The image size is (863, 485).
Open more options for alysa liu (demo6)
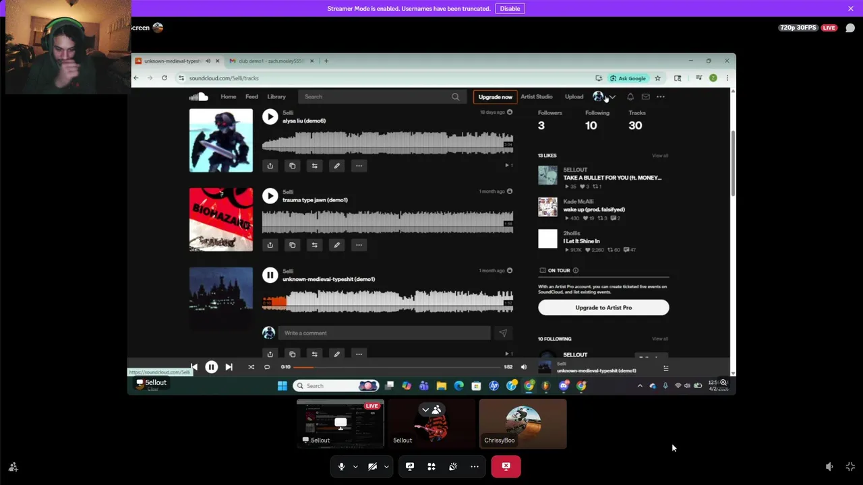pyautogui.click(x=359, y=166)
